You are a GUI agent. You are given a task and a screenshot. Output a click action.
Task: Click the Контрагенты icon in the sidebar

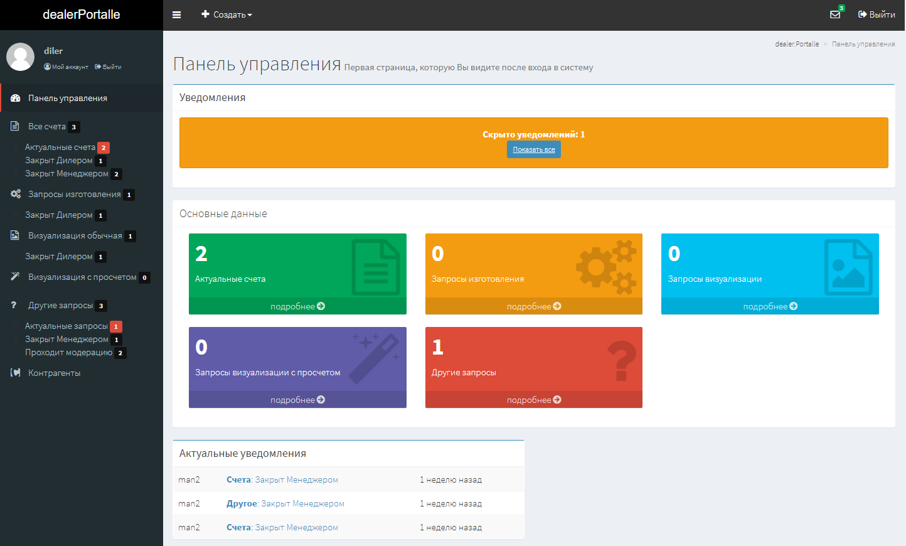click(x=16, y=373)
